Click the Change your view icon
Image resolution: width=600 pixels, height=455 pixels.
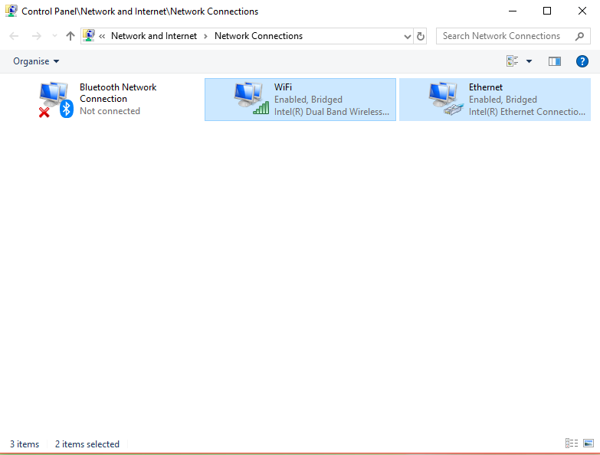coord(512,61)
